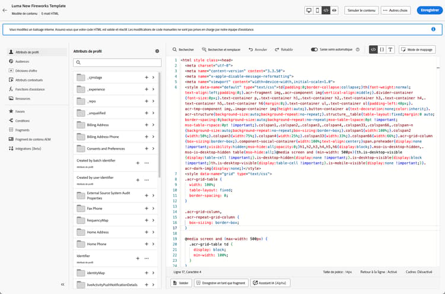Toggle Saisie semi-automatique switch

click(x=314, y=49)
